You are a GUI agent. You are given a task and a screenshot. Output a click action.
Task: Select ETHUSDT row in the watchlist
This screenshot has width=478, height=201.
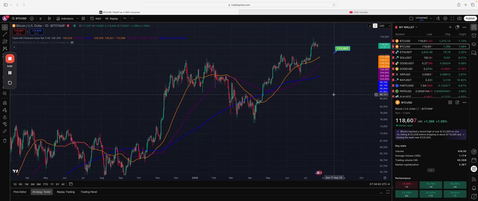(x=431, y=52)
